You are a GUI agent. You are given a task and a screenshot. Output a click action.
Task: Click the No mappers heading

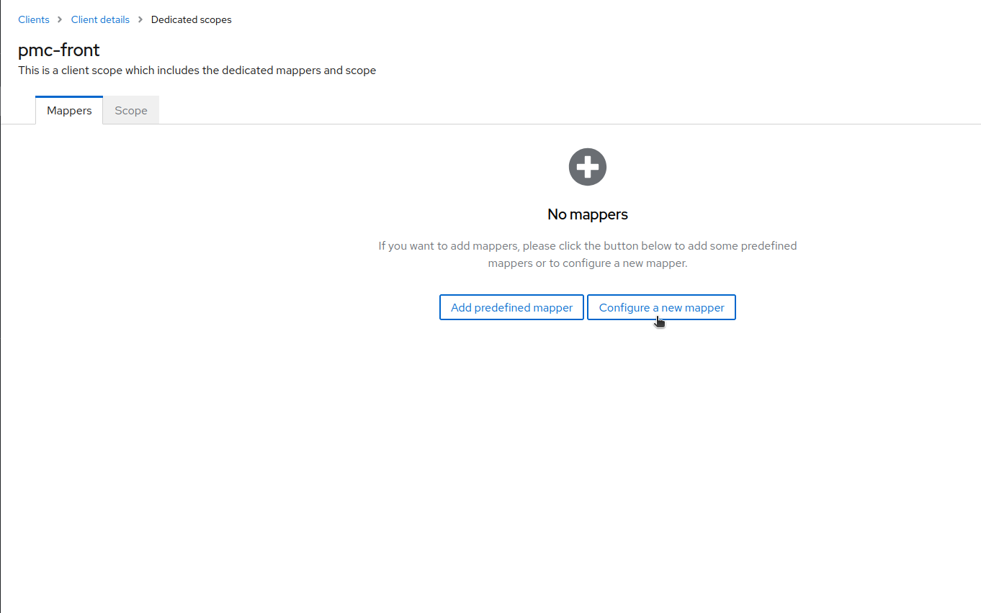tap(587, 214)
